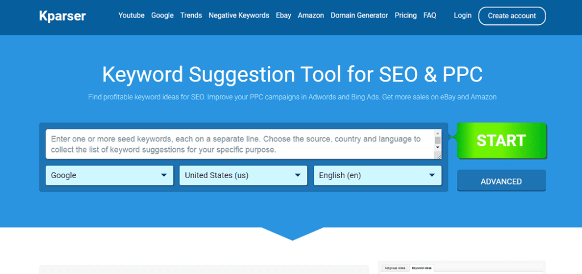
Task: Expand the Google source dropdown
Action: [109, 175]
